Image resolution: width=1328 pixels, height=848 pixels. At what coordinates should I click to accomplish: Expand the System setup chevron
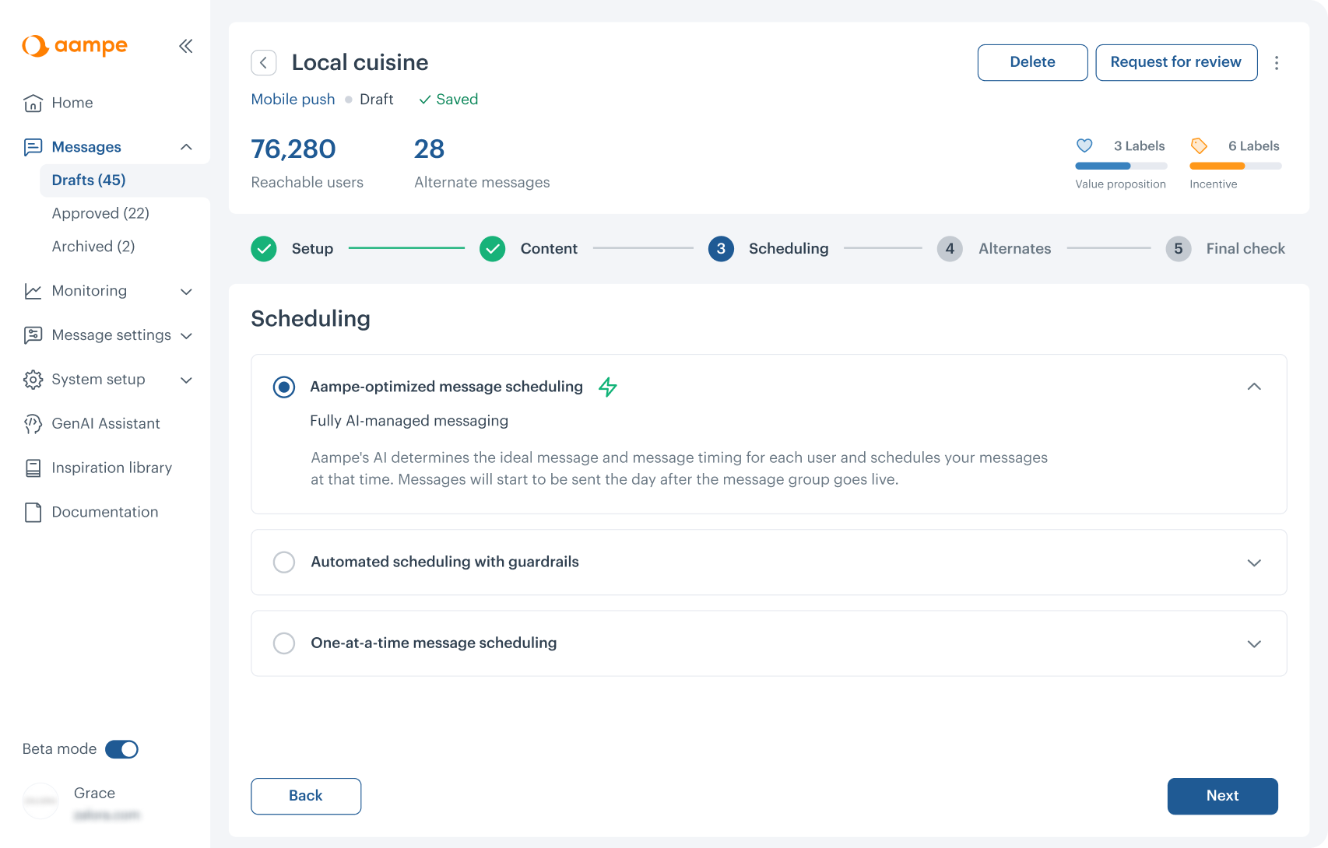[186, 380]
